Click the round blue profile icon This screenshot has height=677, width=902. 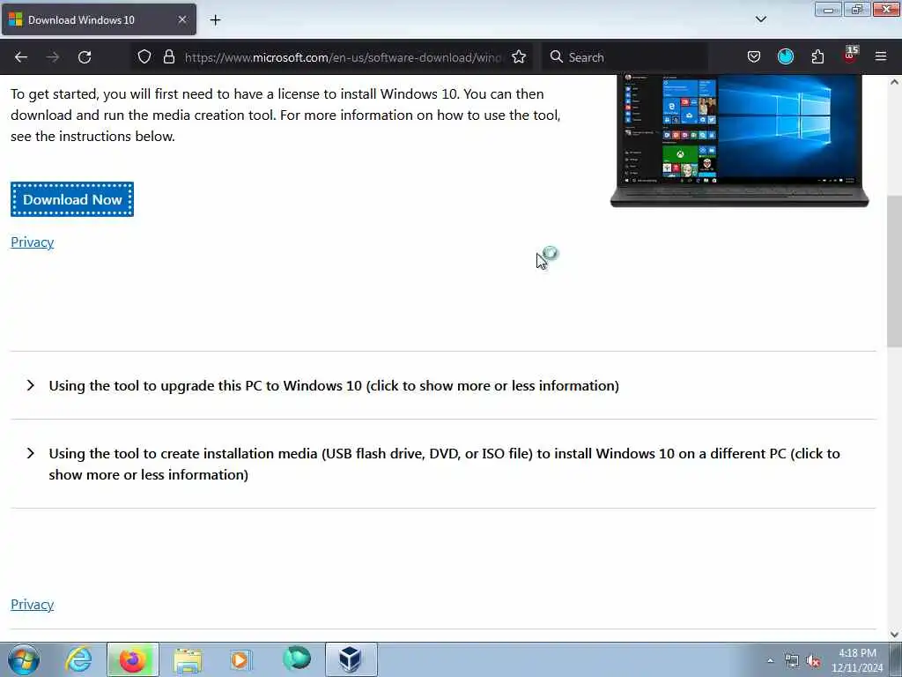click(785, 56)
